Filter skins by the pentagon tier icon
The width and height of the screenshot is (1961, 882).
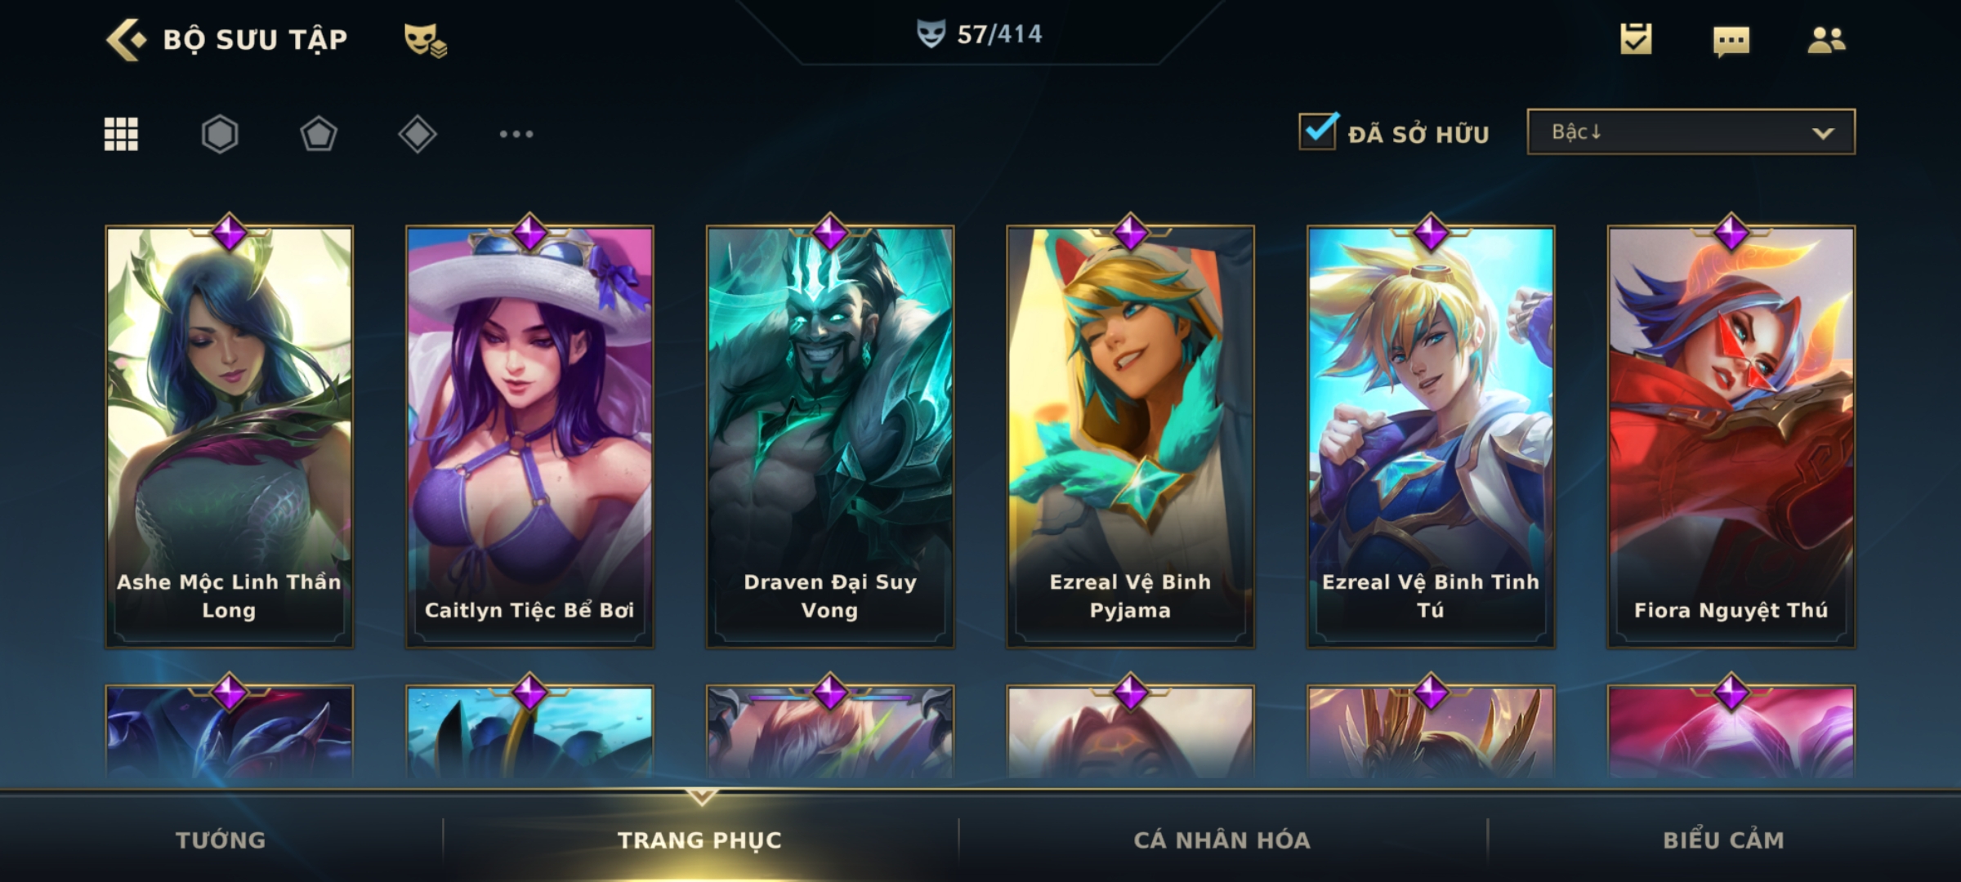click(319, 134)
